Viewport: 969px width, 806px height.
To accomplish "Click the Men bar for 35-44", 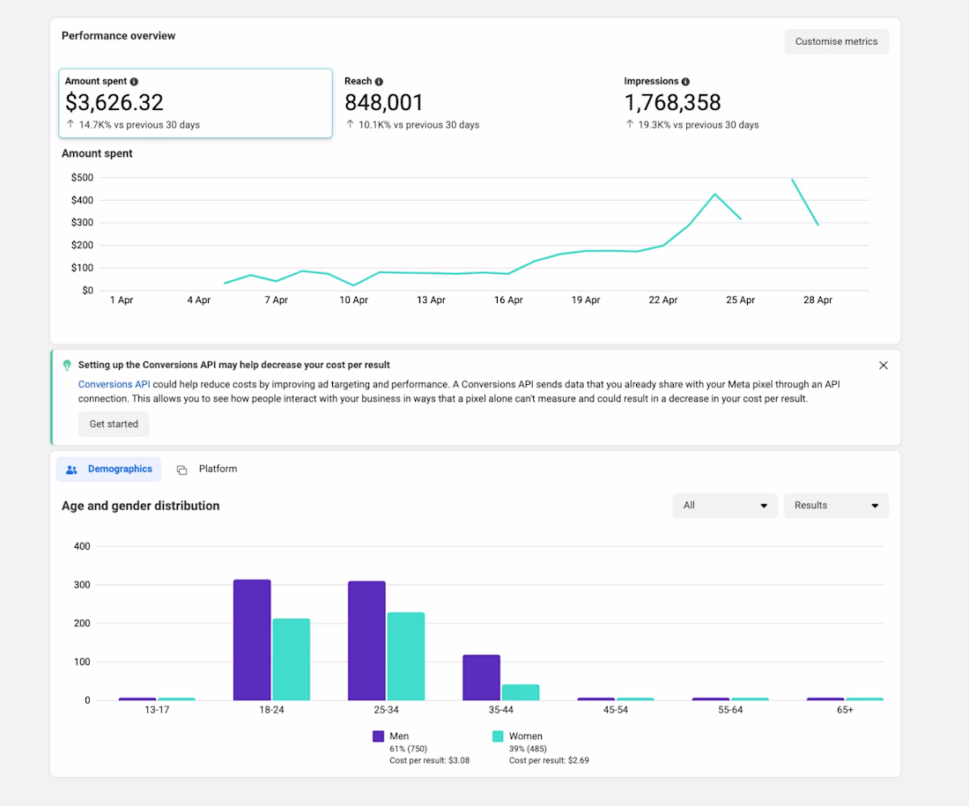I will (x=481, y=677).
